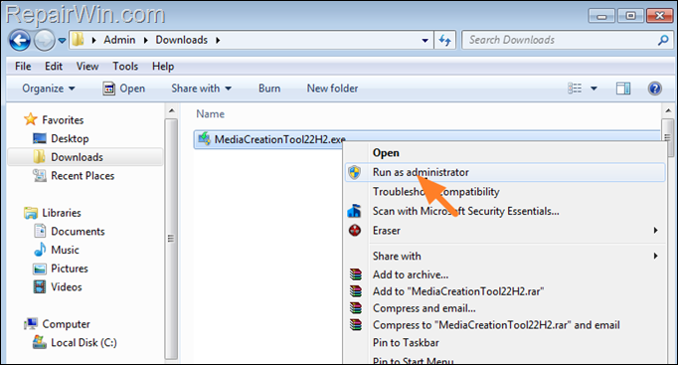
Task: Open the Edit menu
Action: (x=54, y=67)
